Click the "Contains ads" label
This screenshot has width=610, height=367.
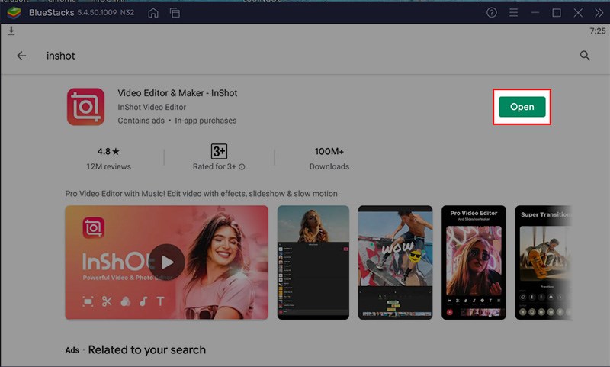[141, 121]
